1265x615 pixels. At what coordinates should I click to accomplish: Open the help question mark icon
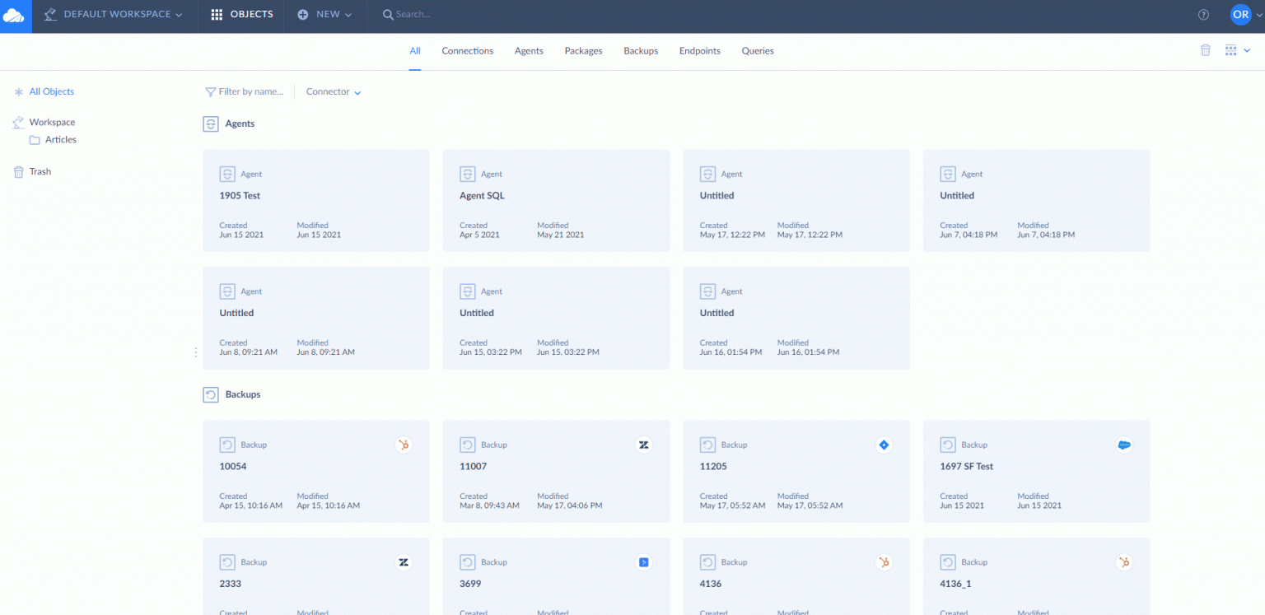coord(1203,15)
